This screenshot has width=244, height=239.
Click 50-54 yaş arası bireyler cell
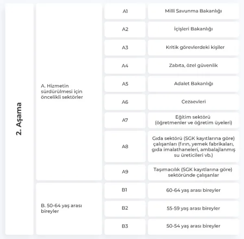(194, 227)
